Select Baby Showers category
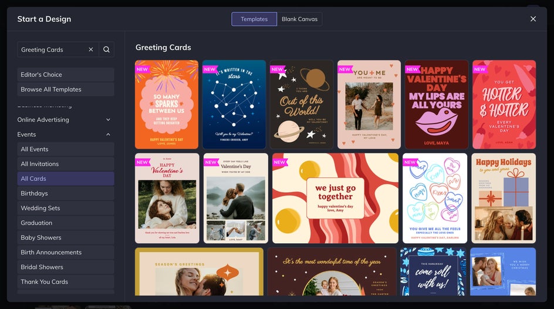Image resolution: width=554 pixels, height=309 pixels. coord(66,237)
